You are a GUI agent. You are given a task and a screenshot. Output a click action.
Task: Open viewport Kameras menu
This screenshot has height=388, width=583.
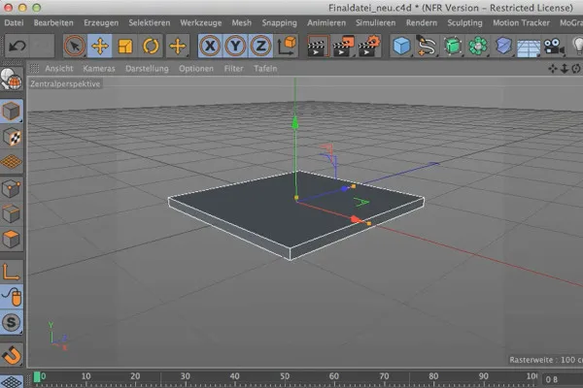(x=99, y=68)
